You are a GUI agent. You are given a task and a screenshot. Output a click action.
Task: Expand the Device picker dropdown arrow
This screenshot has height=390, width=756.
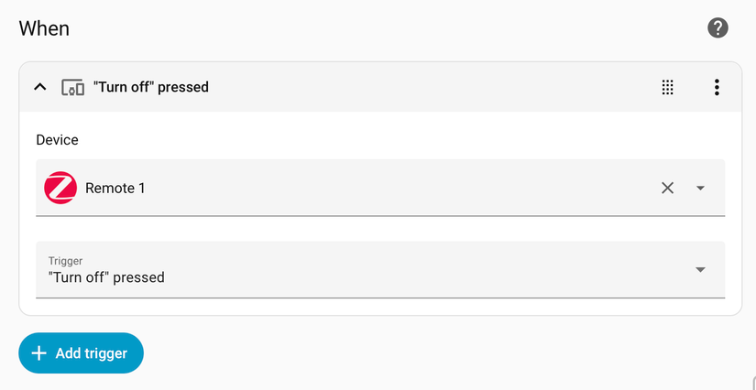pos(700,188)
